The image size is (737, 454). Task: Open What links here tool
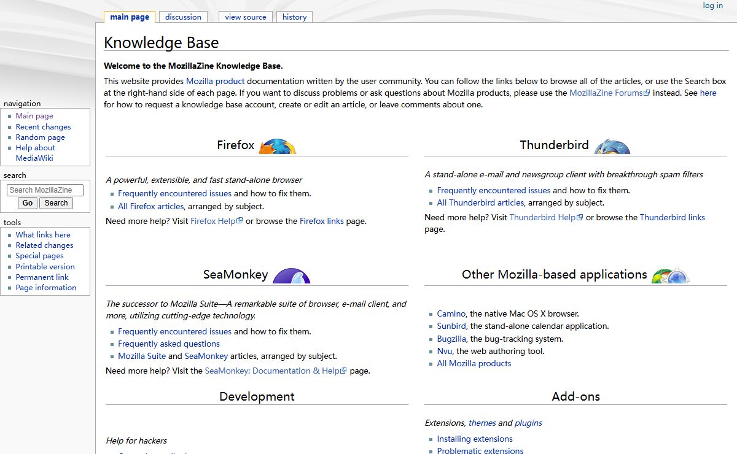click(x=43, y=235)
